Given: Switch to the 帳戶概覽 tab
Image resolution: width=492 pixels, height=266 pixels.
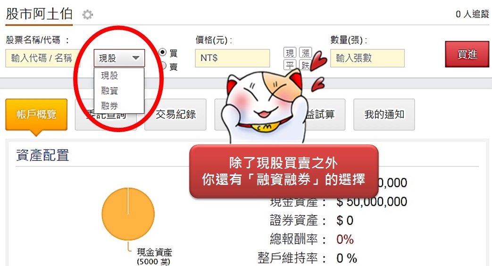Looking at the screenshot, I should 36,115.
